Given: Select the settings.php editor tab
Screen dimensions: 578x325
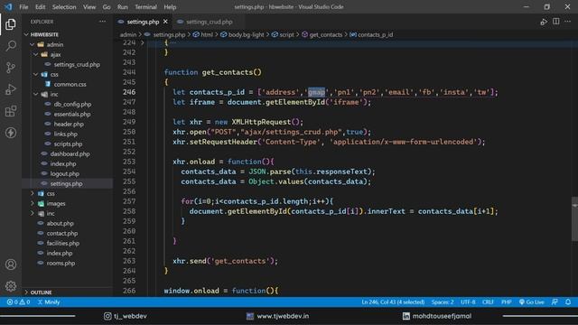Looking at the screenshot, I should tap(143, 22).
